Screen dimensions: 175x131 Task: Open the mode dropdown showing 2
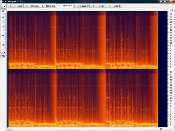point(3,52)
